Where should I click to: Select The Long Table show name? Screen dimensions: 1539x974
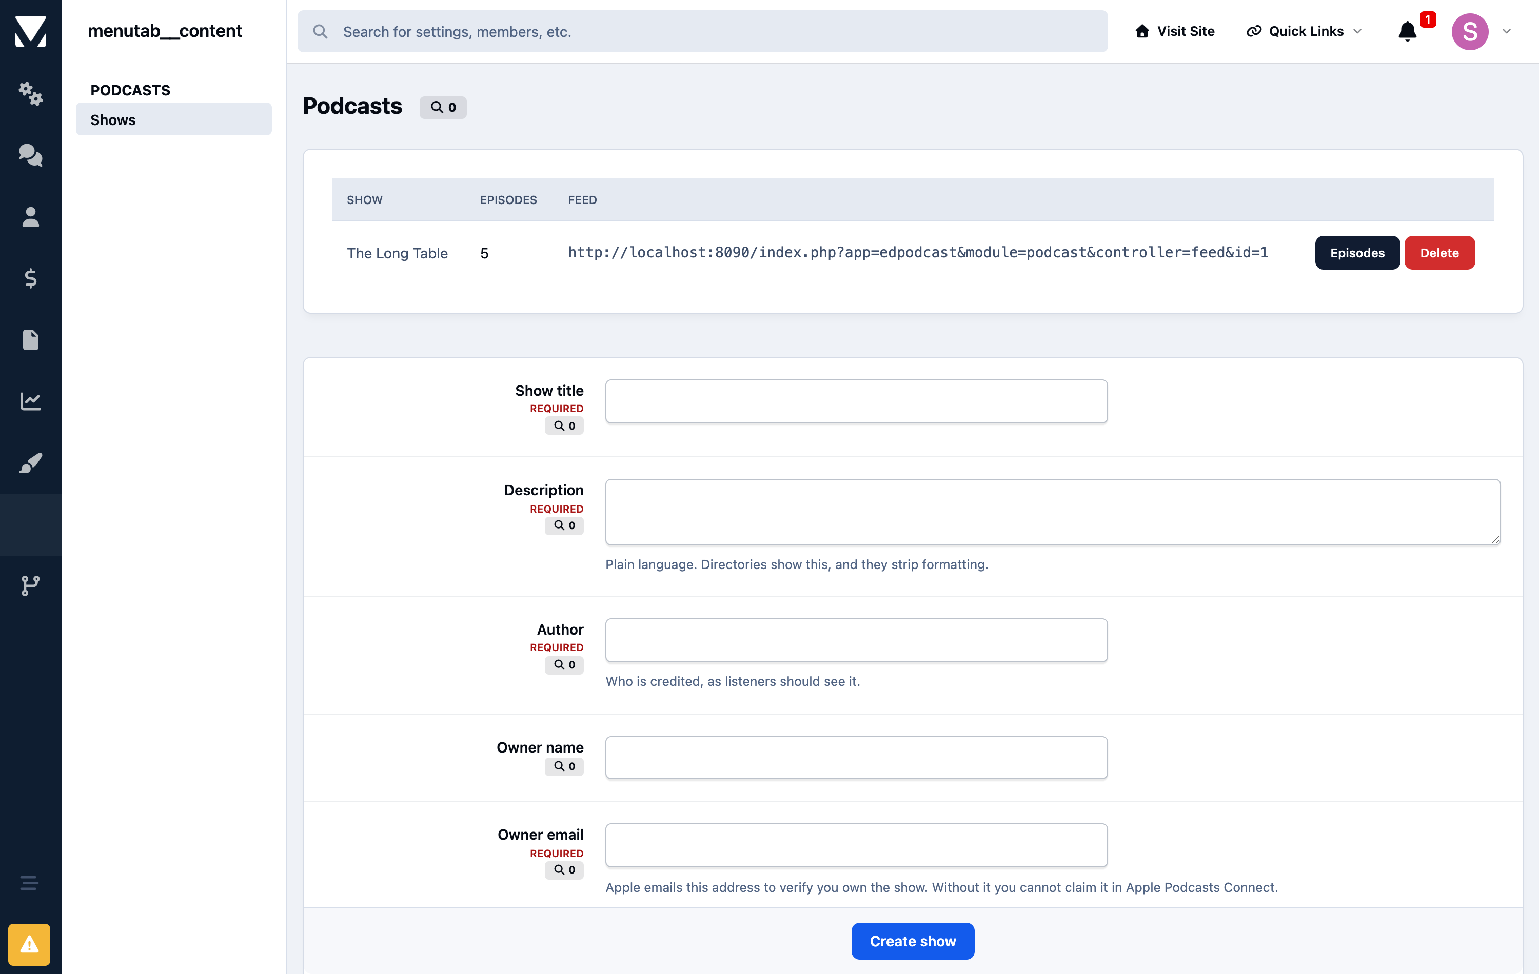397,253
